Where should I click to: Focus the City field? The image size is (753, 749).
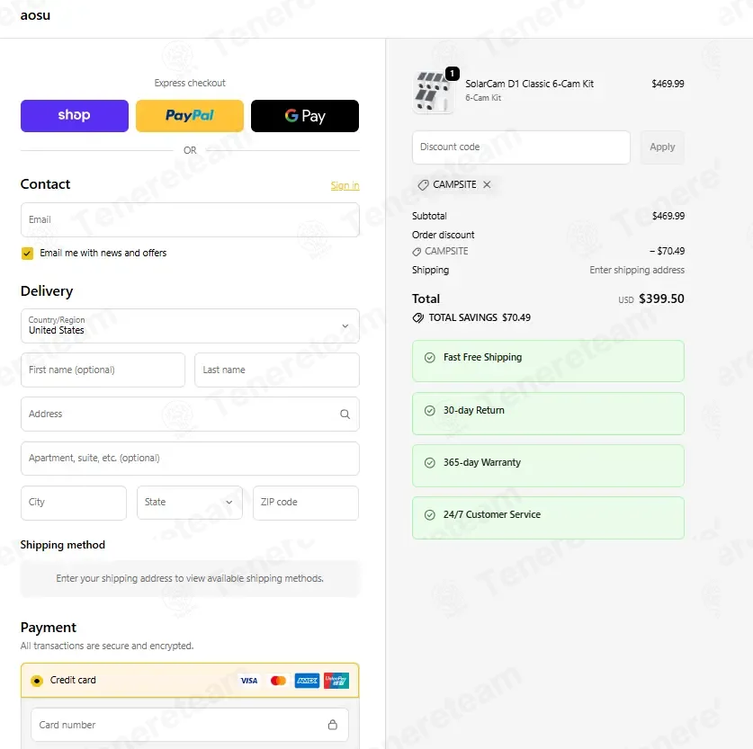coord(74,503)
